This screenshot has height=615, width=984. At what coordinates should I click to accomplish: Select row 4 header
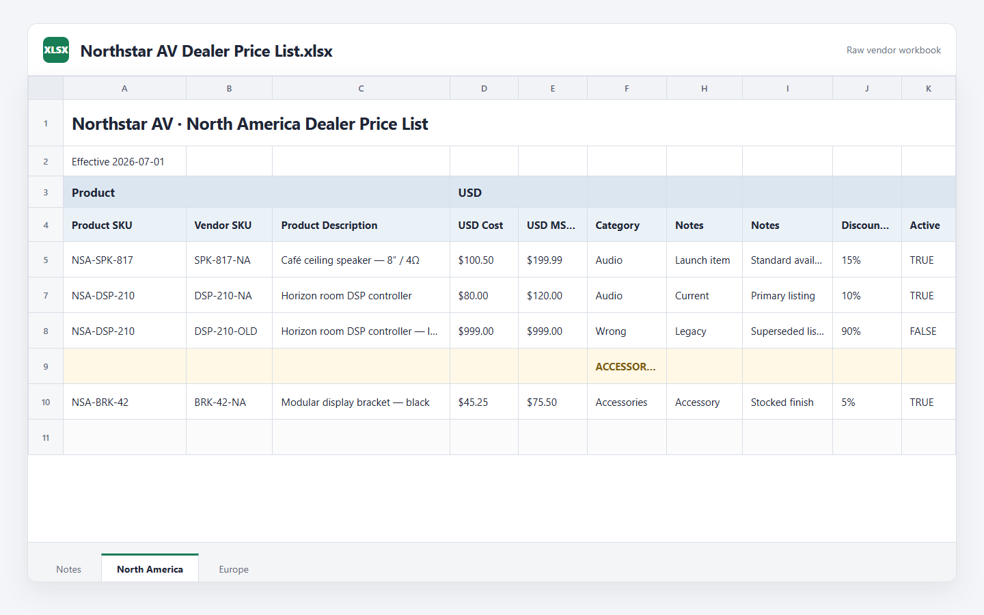click(46, 225)
